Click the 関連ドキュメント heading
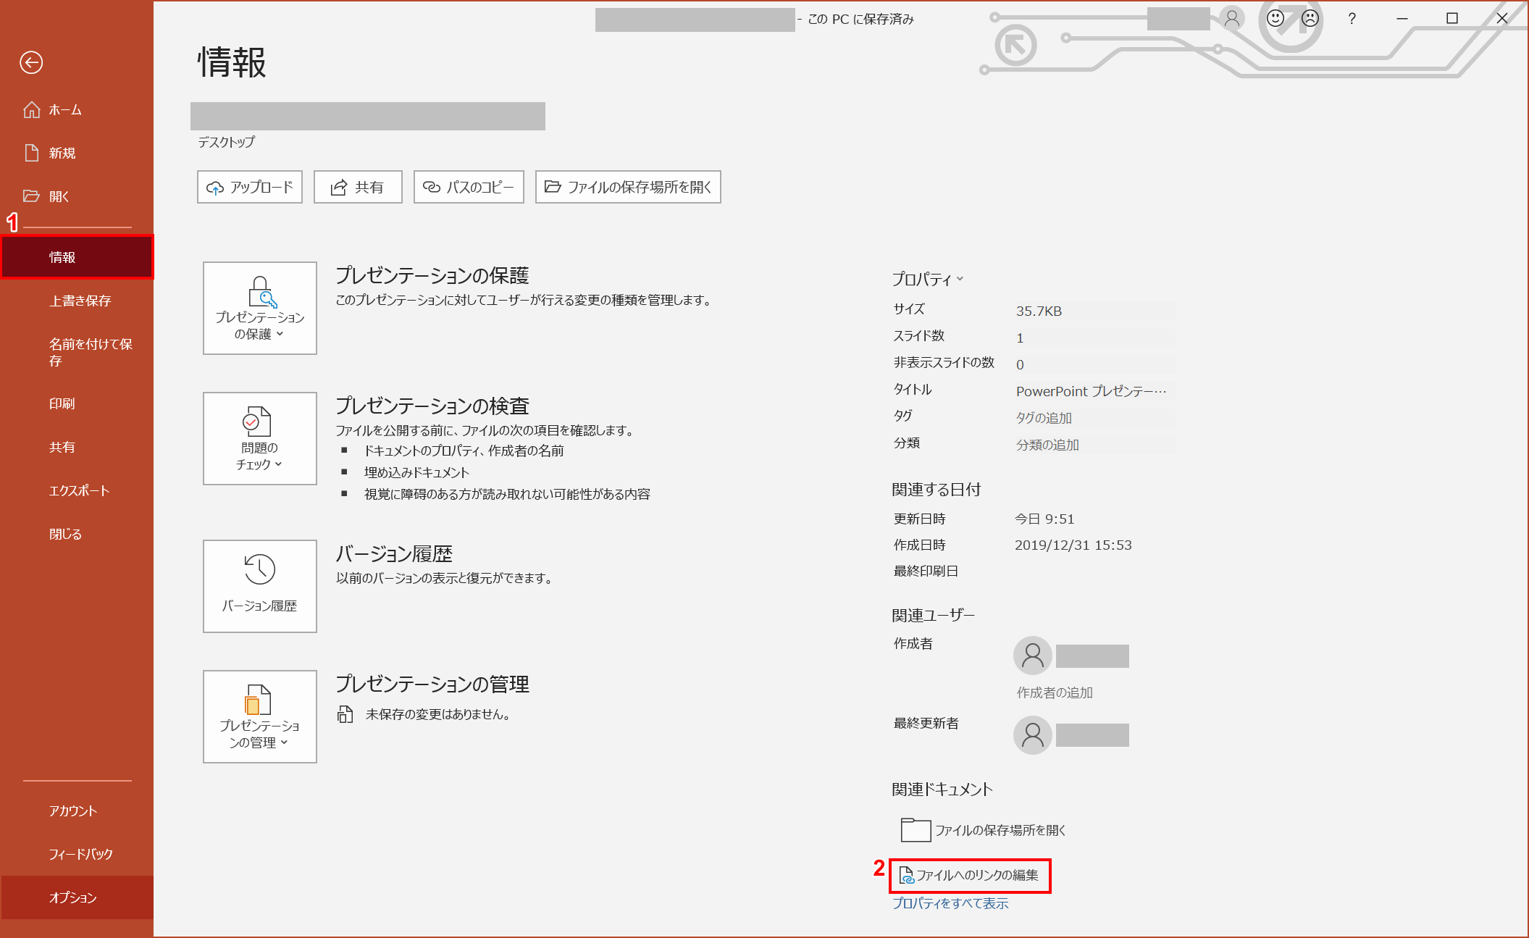The height and width of the screenshot is (938, 1529). pyautogui.click(x=942, y=789)
